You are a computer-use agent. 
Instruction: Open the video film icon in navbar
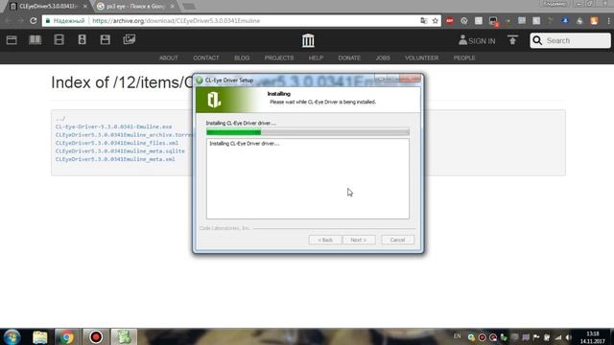[x=59, y=39]
